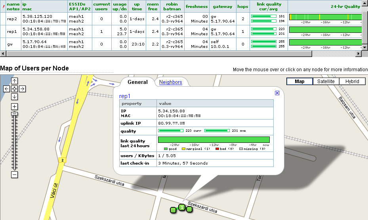Image resolution: width=368 pixels, height=220 pixels.
Task: Click the table scroll left arrow
Action: [x=3, y=54]
